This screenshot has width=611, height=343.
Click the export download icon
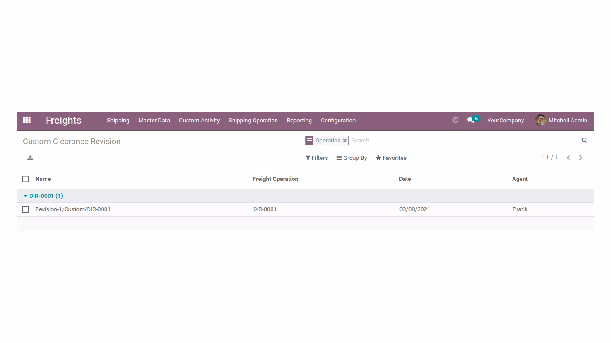[30, 158]
